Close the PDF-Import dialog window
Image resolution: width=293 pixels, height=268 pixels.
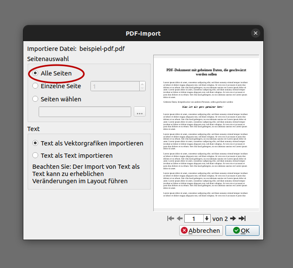[x=255, y=33]
